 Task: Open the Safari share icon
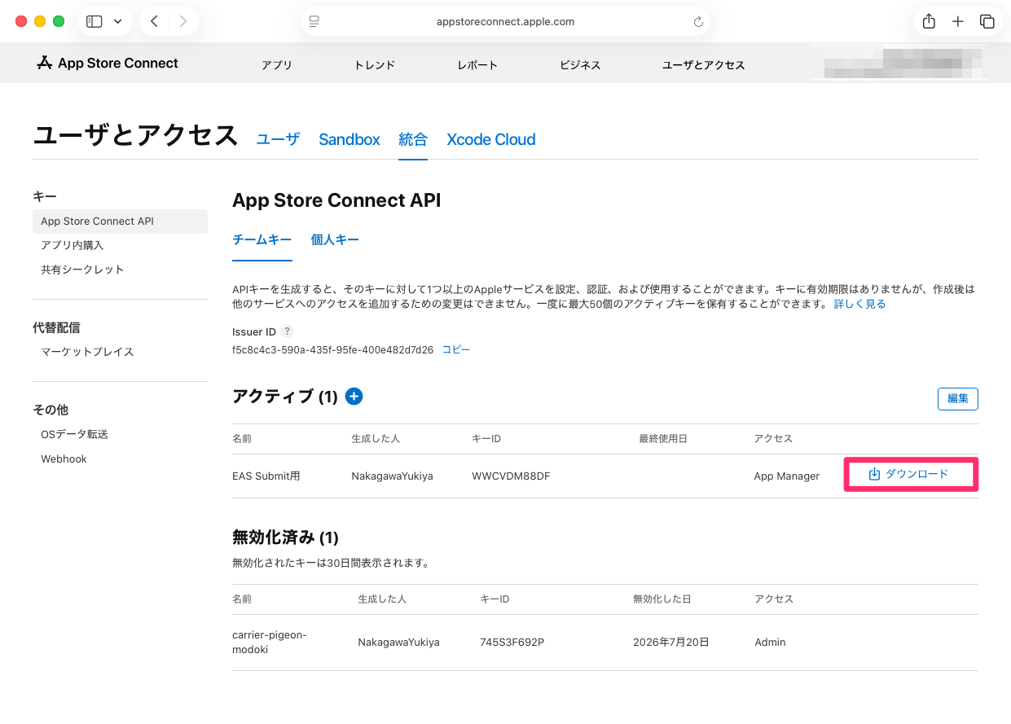click(x=929, y=22)
